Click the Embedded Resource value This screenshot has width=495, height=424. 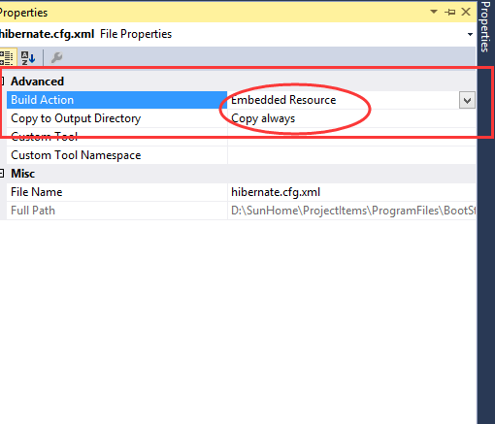(x=283, y=100)
